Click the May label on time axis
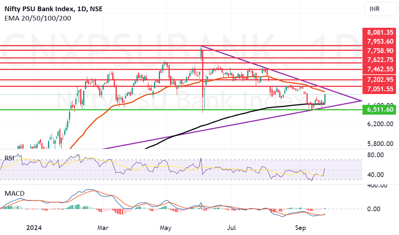399x235 pixels. click(x=165, y=228)
